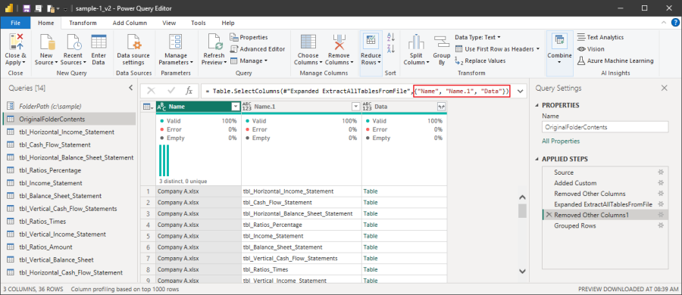This screenshot has height=295, width=682.
Task: Click the Manage Parameters icon
Action: [176, 42]
